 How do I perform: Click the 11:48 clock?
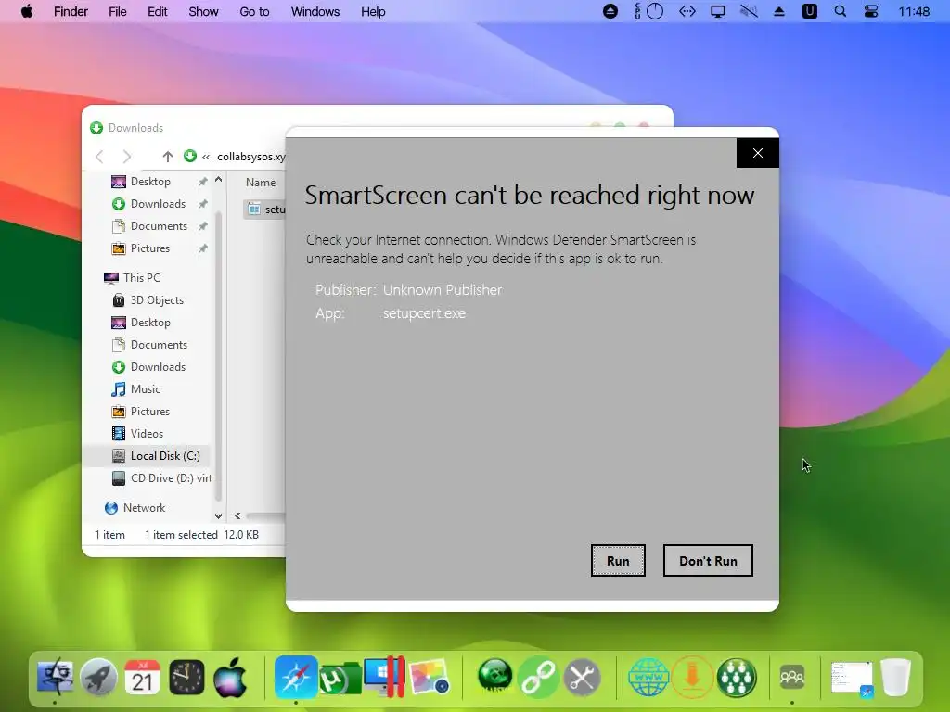coord(914,11)
